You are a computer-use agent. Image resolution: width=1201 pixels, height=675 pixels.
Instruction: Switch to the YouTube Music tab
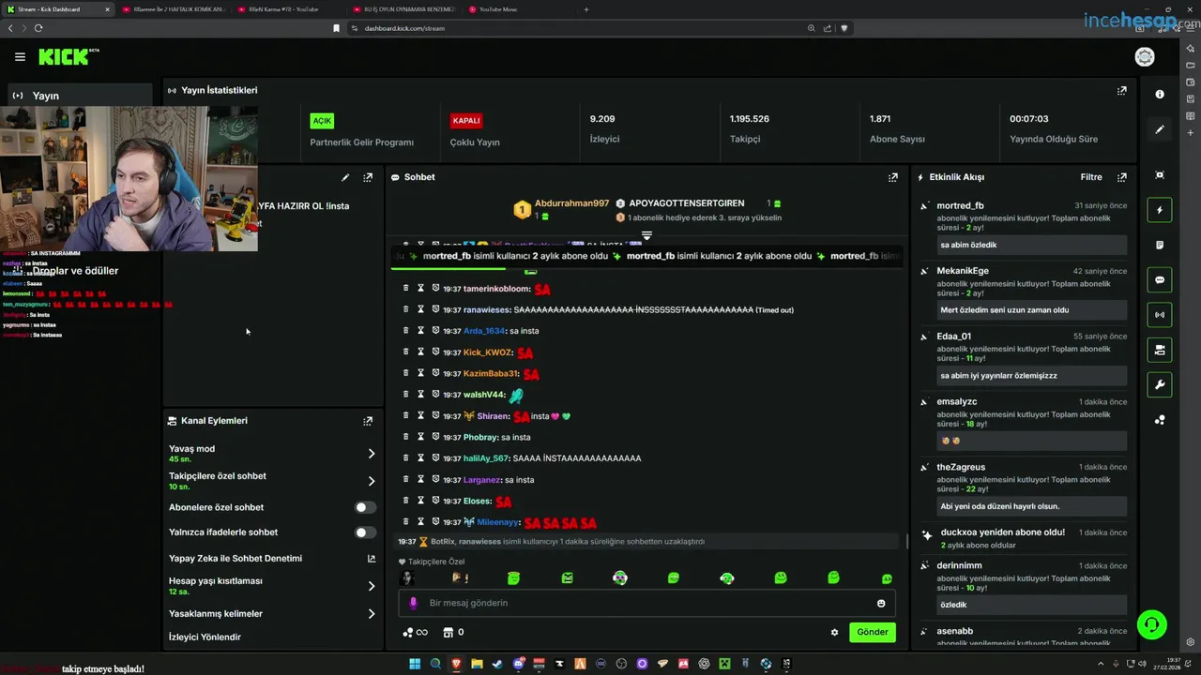[518, 9]
